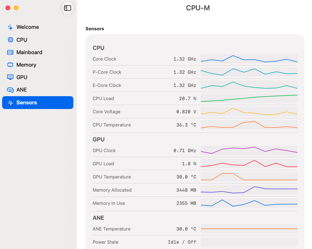Click the GPU Temperature label
312x249 pixels.
pyautogui.click(x=111, y=177)
